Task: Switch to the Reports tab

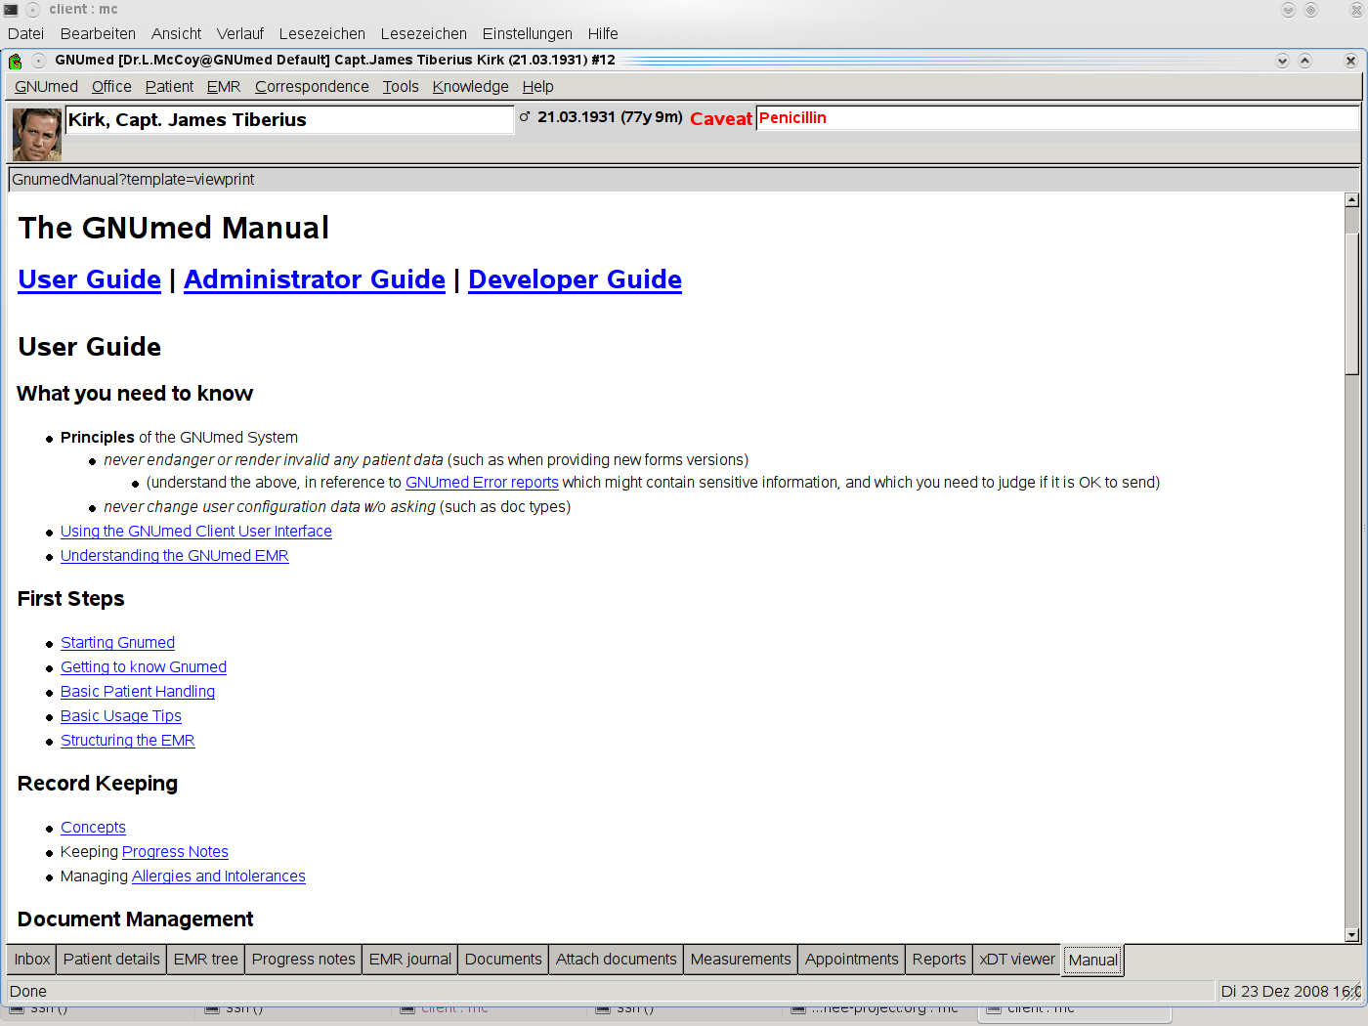Action: [939, 959]
